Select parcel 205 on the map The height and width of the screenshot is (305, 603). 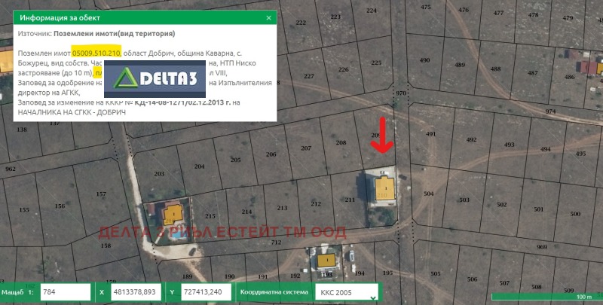(x=235, y=160)
